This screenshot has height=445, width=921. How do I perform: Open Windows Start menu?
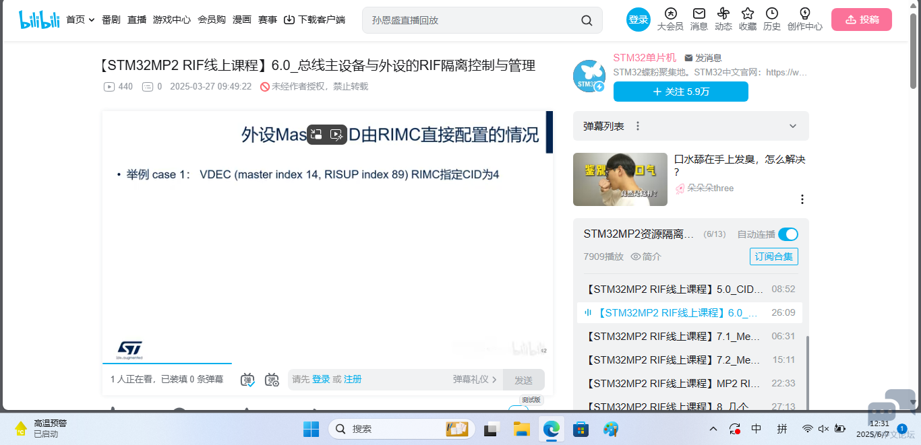[x=311, y=429]
